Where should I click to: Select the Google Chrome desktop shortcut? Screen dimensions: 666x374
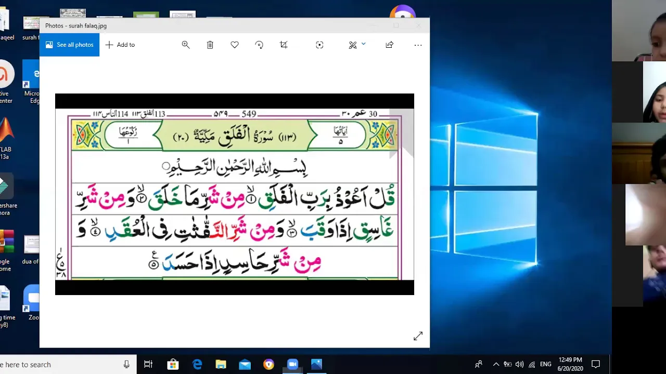coord(6,250)
